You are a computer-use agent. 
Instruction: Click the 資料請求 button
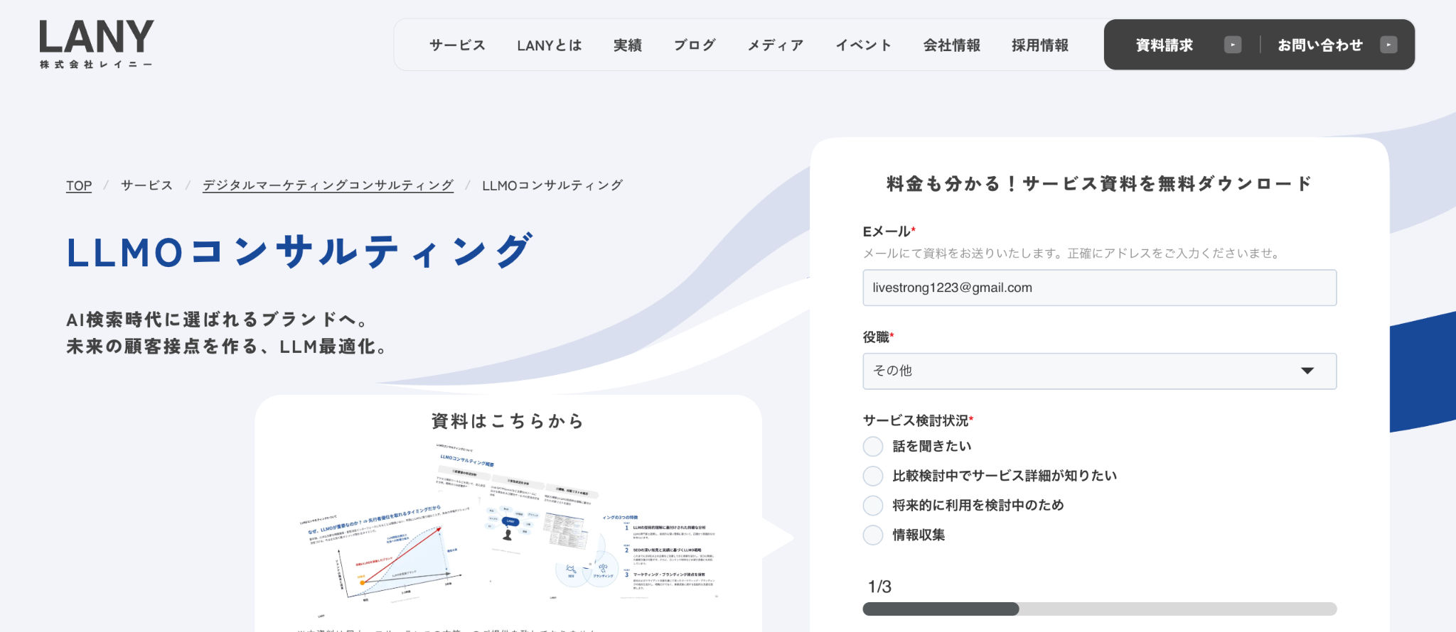tap(1164, 45)
